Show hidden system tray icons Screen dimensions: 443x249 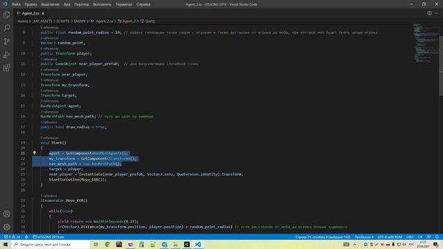click(x=354, y=244)
